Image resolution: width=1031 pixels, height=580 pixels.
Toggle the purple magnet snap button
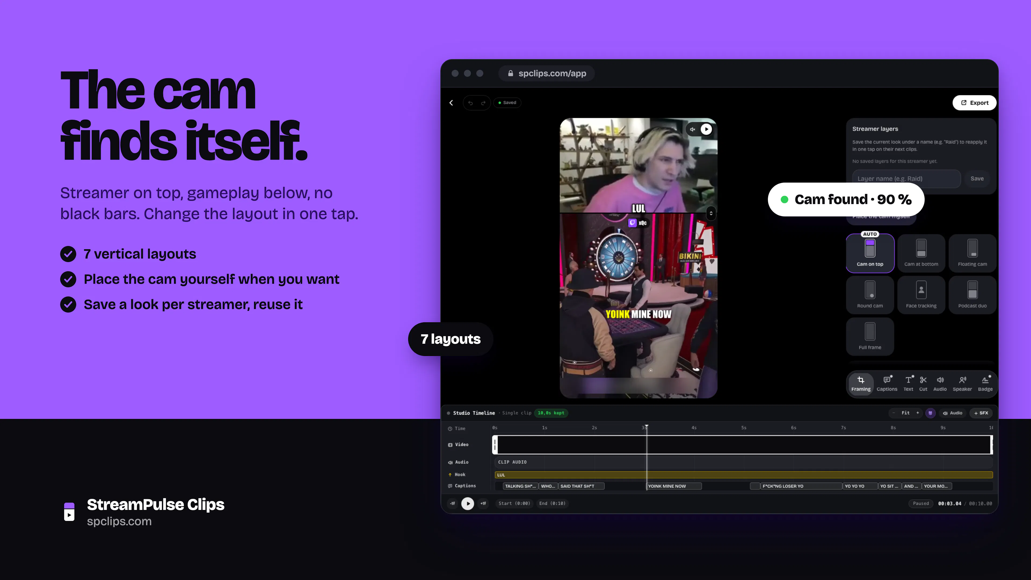click(931, 413)
